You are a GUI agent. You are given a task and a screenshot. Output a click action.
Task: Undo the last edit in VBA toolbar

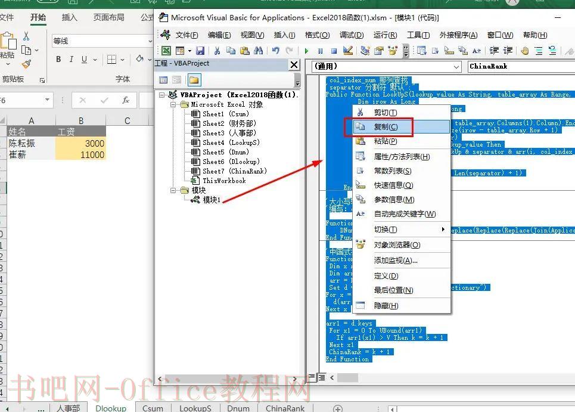276,50
